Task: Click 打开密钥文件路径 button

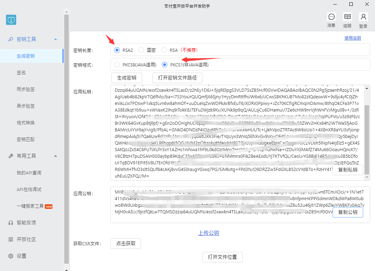Action: [x=177, y=78]
